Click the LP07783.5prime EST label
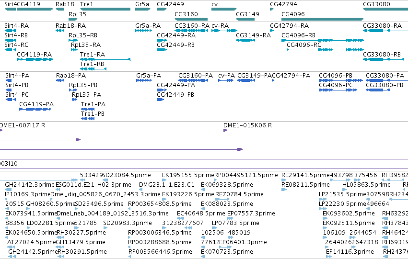This screenshot has width=408, height=259. (x=235, y=223)
